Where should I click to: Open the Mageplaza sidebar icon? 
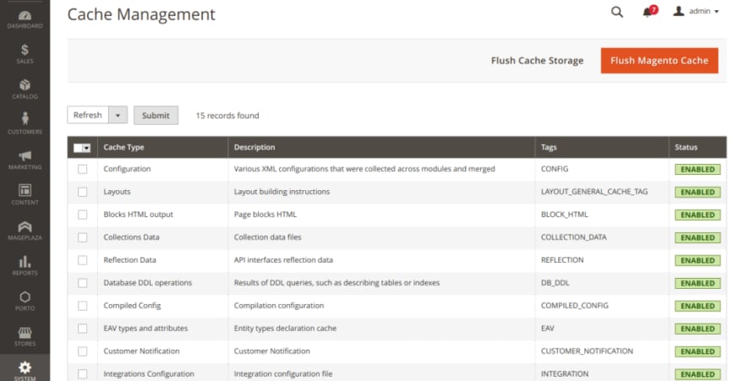tap(25, 231)
